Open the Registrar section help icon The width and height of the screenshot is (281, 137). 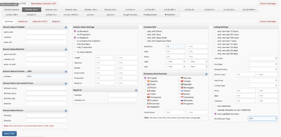tap(136, 90)
